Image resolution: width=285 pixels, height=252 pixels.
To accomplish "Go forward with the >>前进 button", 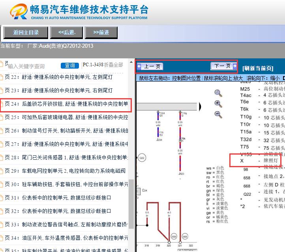I will [101, 33].
